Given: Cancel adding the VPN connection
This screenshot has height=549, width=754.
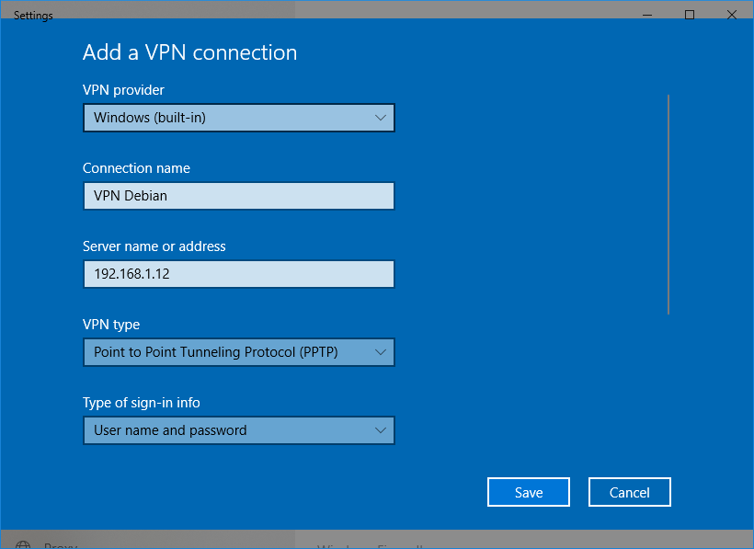Looking at the screenshot, I should [x=629, y=492].
